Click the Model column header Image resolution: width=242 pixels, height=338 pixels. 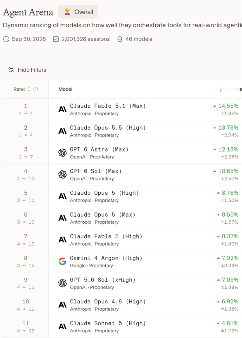65,89
